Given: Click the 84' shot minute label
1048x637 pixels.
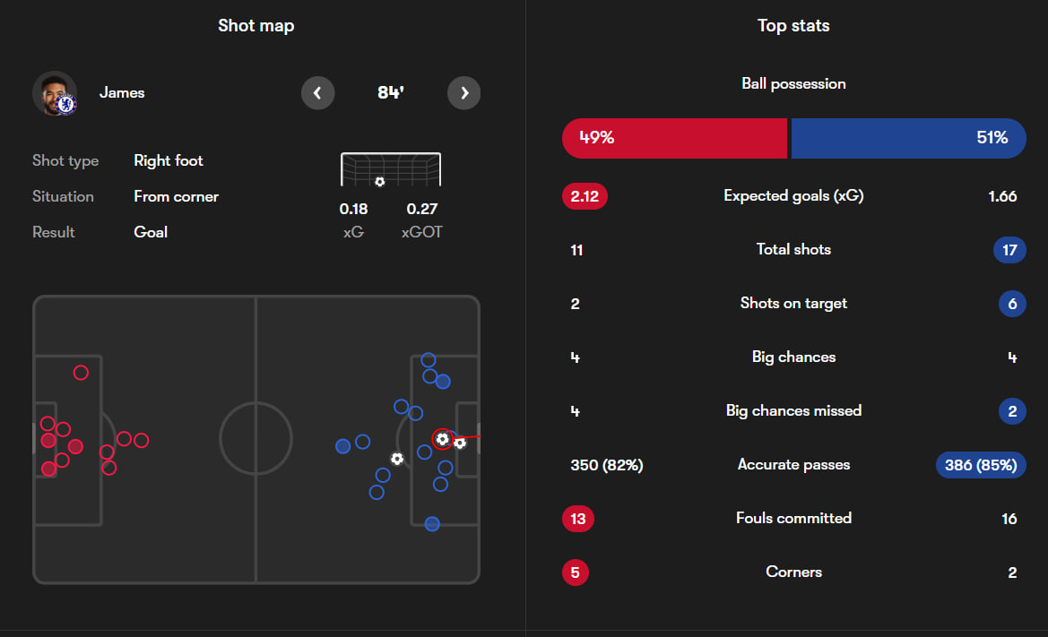Looking at the screenshot, I should [x=390, y=93].
